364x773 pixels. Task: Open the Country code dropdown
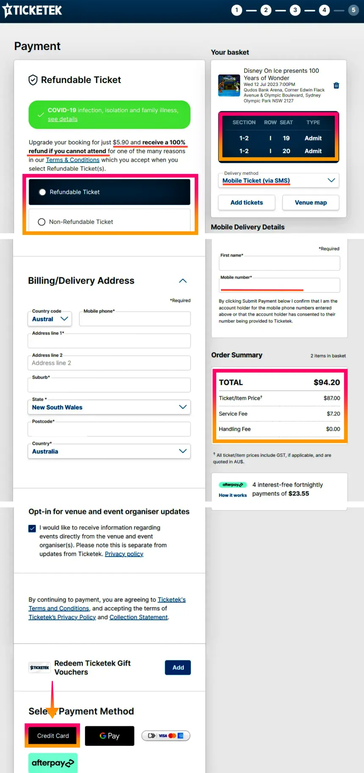[x=50, y=319]
